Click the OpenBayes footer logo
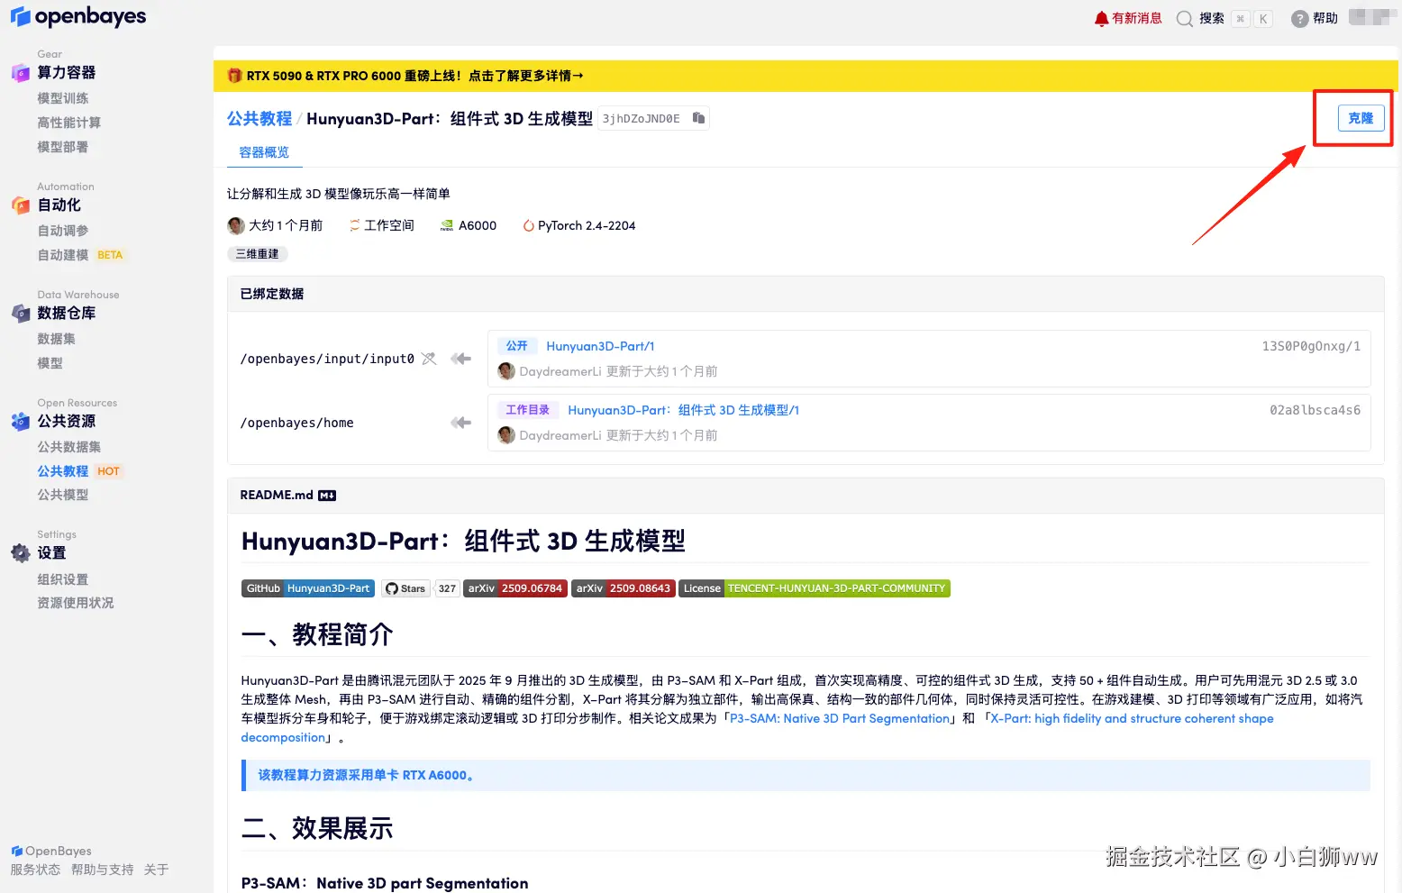 click(51, 851)
